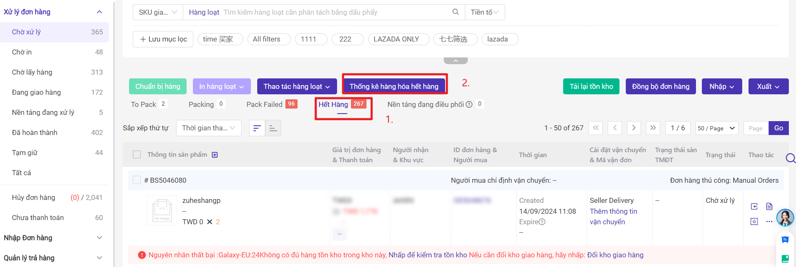Click the magnifier icon beside the table header
The height and width of the screenshot is (267, 796).
click(791, 158)
